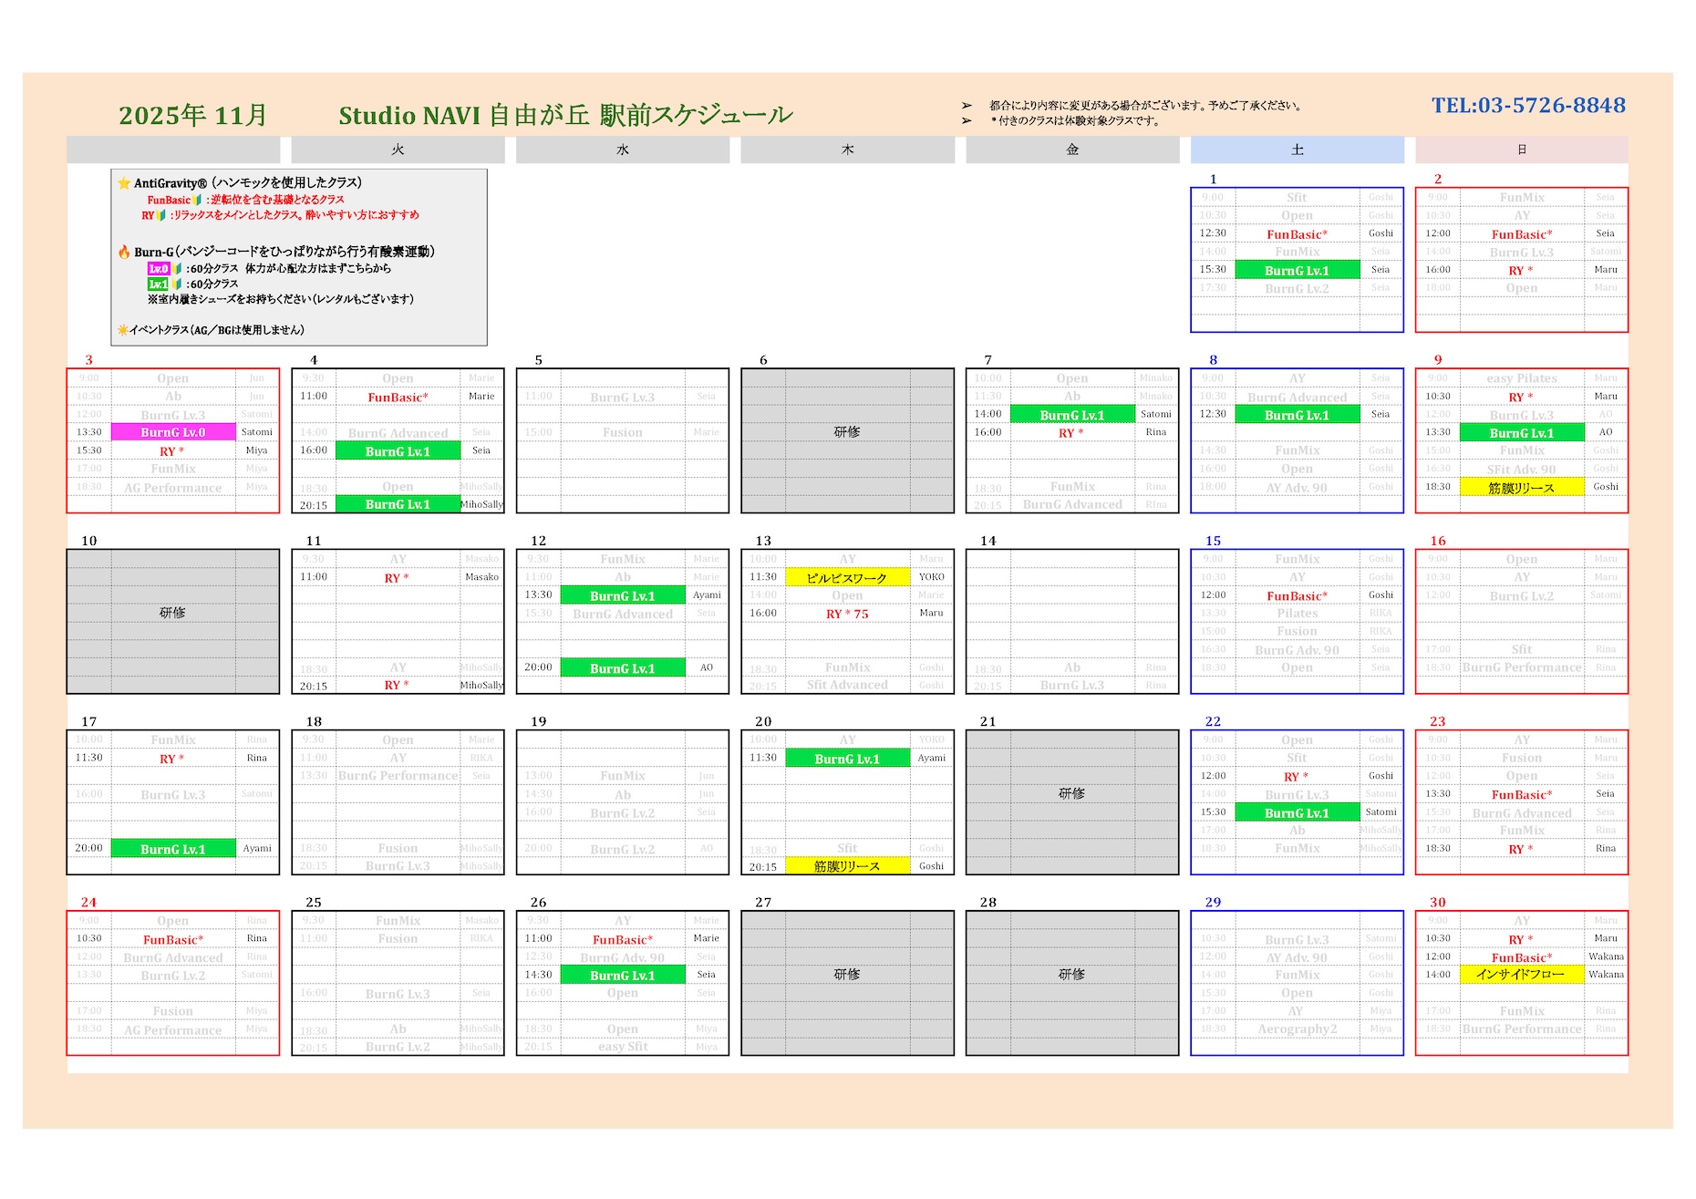Click the sun icon beside イベントクラス
Viewport: 1696px width, 1199px height.
tap(122, 330)
